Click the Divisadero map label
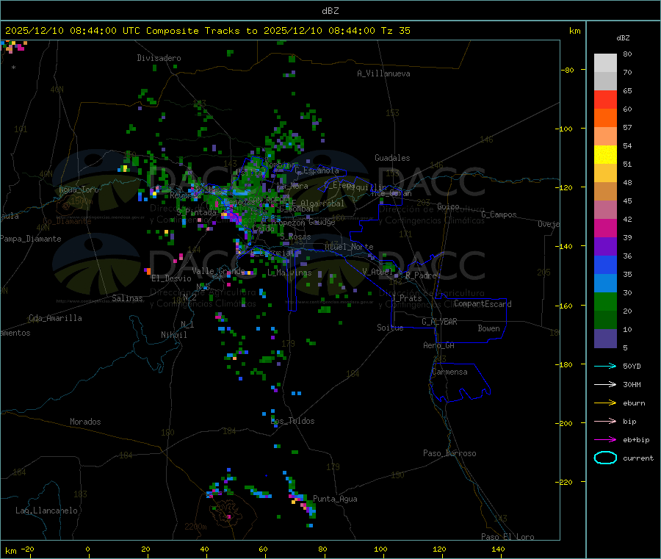This screenshot has width=661, height=559. click(x=159, y=58)
